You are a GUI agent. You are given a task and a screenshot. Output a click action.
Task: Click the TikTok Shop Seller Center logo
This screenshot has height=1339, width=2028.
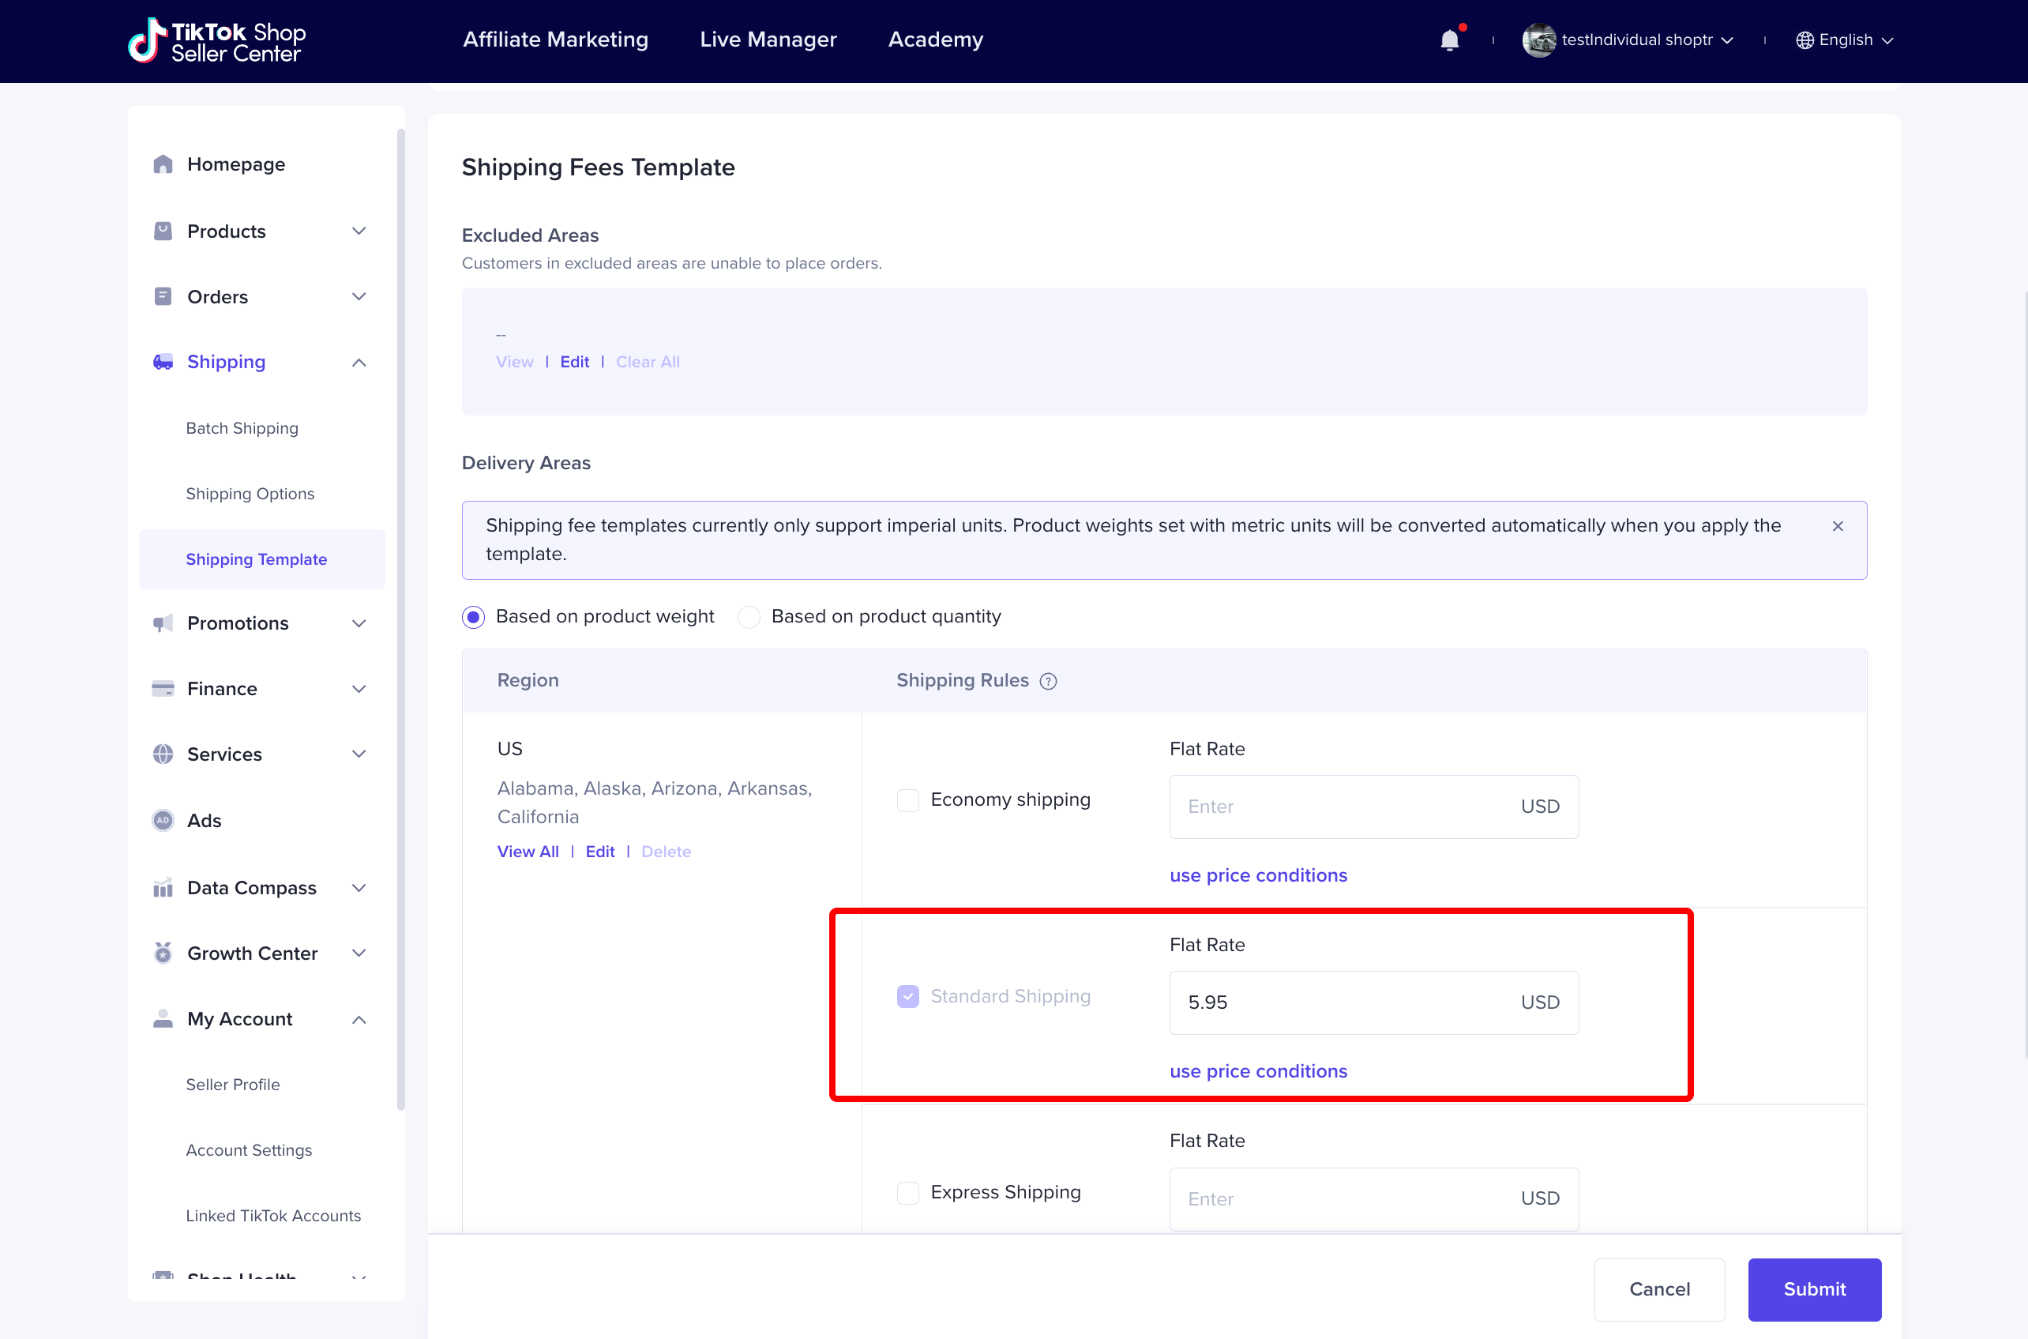[x=217, y=41]
